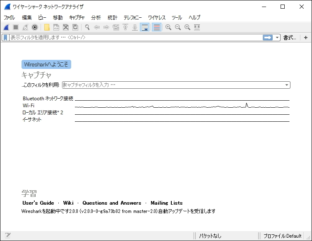Click the Wiresharkへようこそ banner
The image size is (312, 241).
point(46,64)
